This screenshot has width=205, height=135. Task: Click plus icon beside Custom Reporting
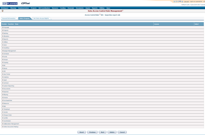pos(3,86)
